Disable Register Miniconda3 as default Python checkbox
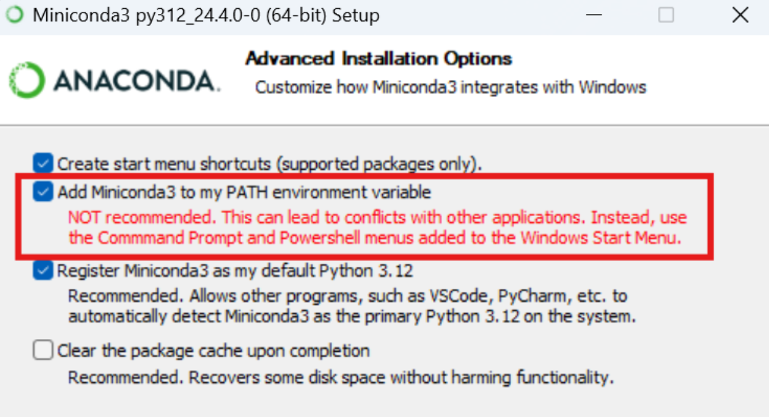769x417 pixels. click(x=43, y=271)
